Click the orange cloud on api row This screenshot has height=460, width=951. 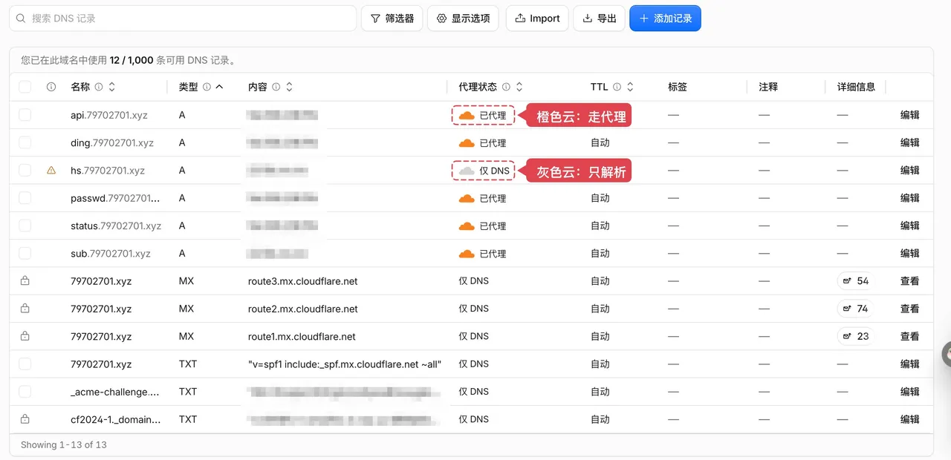[467, 116]
